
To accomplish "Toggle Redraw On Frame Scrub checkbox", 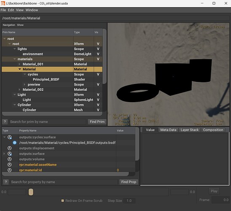I will click(63, 201).
